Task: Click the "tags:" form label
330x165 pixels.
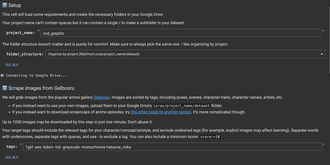Action: [12, 146]
